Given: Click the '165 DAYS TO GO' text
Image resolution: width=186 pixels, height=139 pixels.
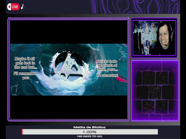Looking at the screenshot, I should (x=90, y=136).
